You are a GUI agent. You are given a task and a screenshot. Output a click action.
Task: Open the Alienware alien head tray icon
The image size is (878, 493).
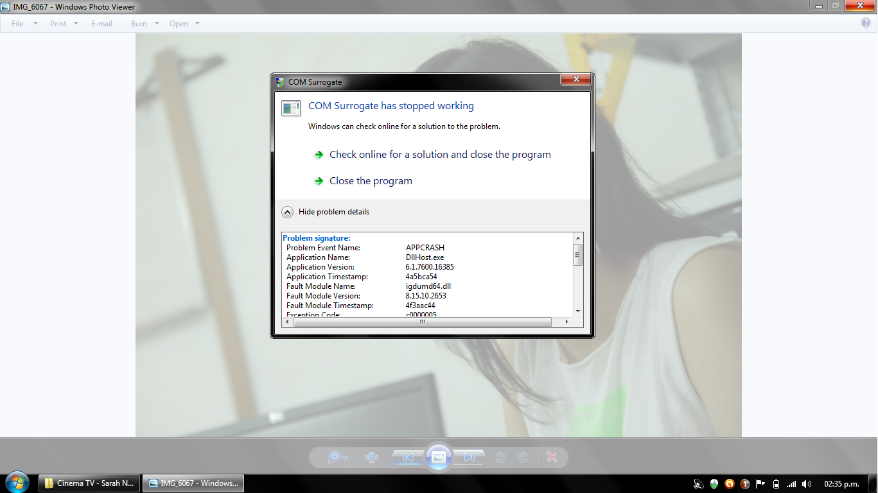tap(714, 484)
